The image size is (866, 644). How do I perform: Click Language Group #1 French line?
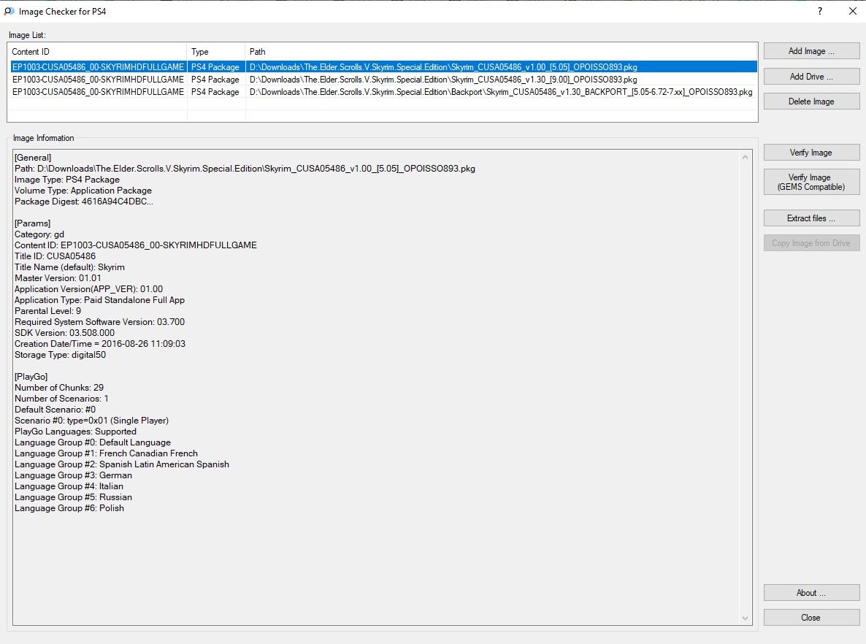point(106,453)
